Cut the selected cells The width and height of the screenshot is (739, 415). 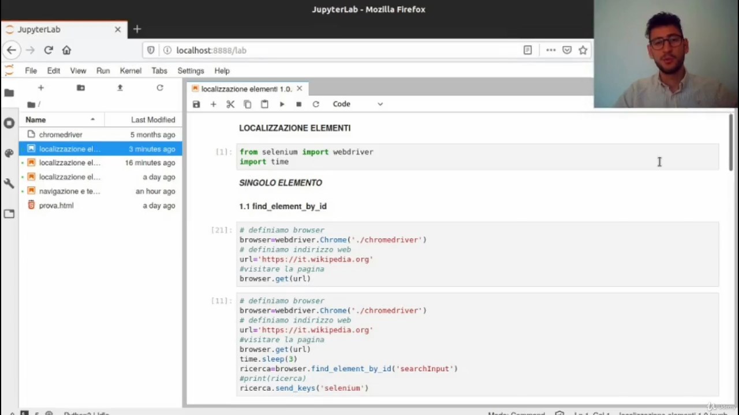(230, 104)
